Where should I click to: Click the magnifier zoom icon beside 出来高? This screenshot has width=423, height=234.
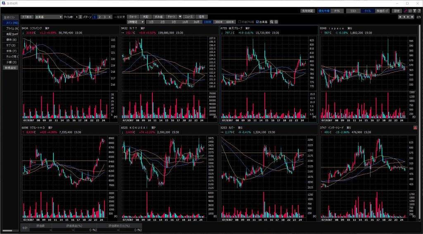point(272,21)
